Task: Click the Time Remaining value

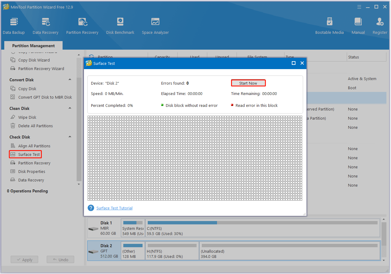Action: click(270, 93)
